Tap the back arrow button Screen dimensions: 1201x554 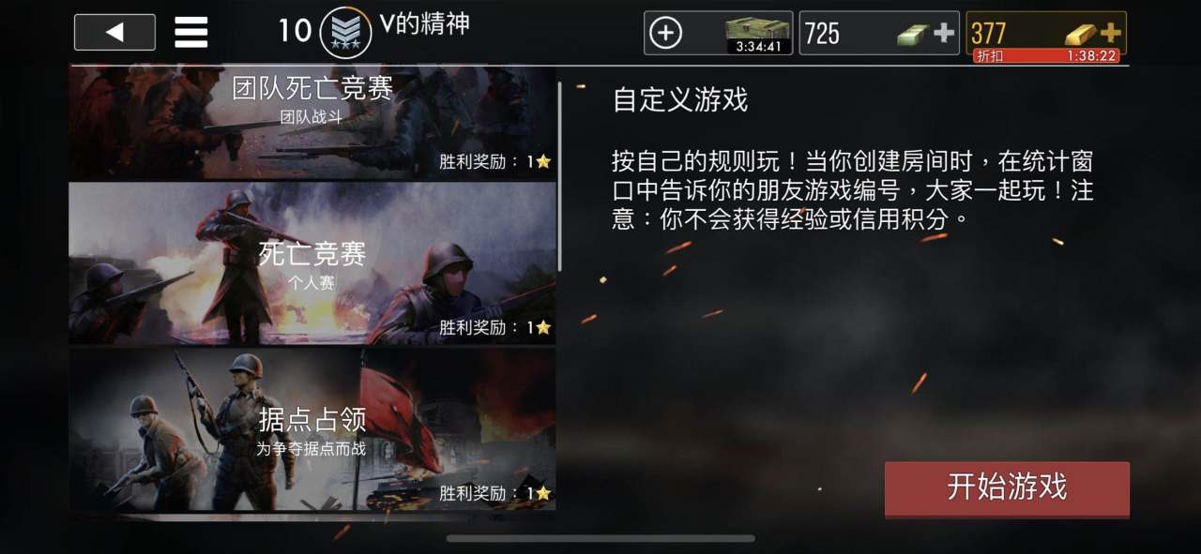(x=114, y=33)
